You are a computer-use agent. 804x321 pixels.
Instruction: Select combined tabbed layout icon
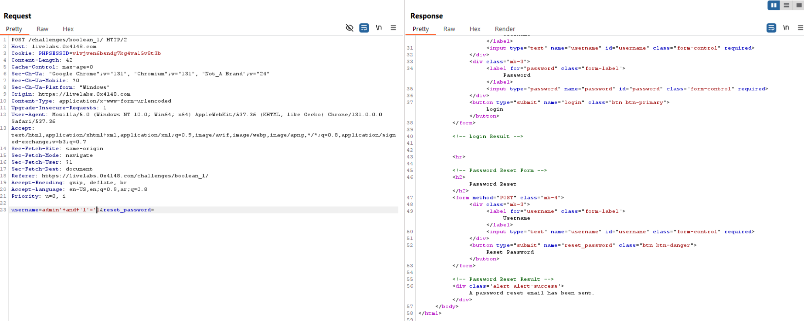798,5
